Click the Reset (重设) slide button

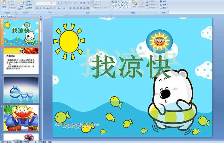[29, 4]
